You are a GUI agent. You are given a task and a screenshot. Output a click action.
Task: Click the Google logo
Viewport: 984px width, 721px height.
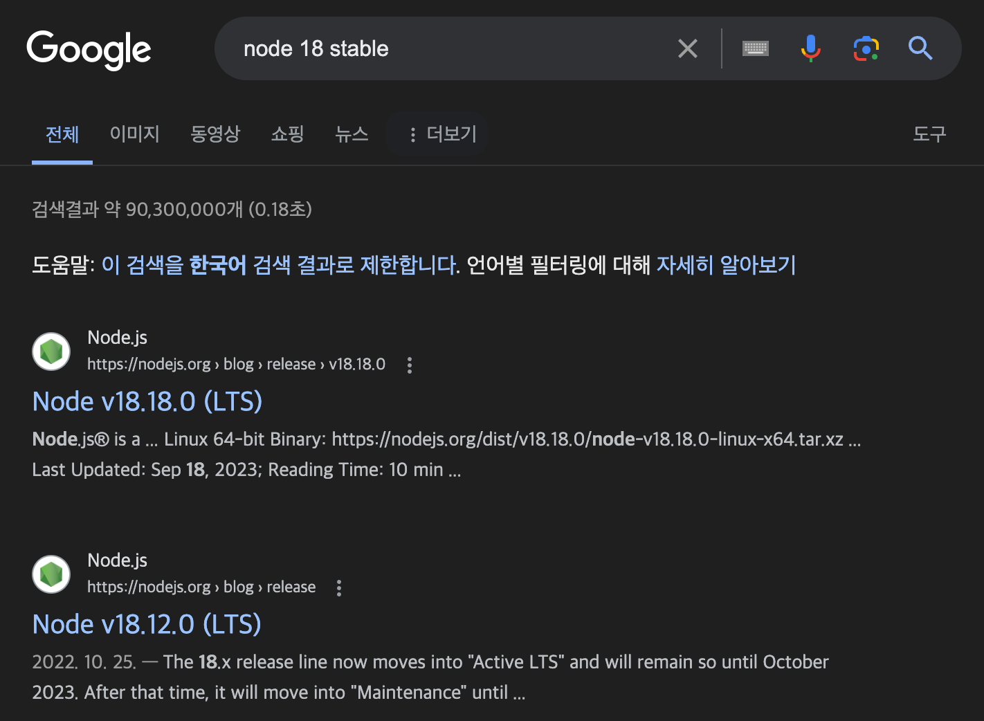(x=89, y=50)
